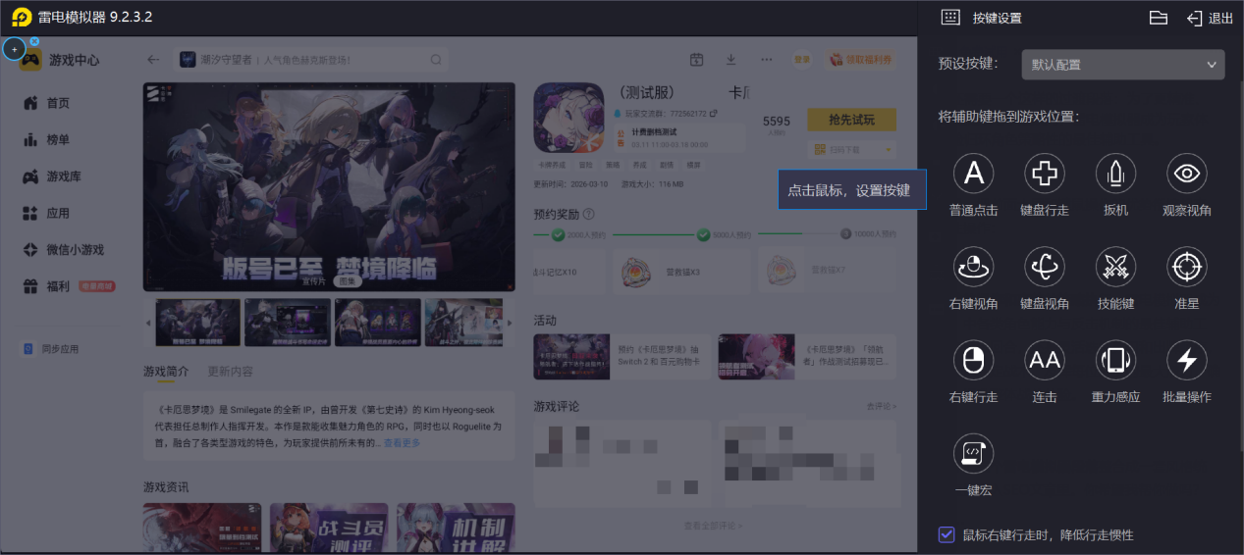
Task: Open 微信小游戏 in sidebar
Action: click(63, 250)
